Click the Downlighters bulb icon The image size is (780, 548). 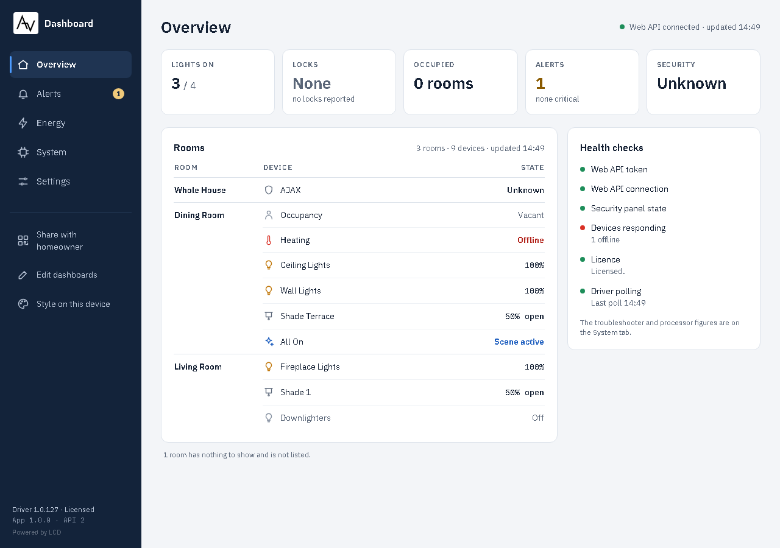[269, 418]
